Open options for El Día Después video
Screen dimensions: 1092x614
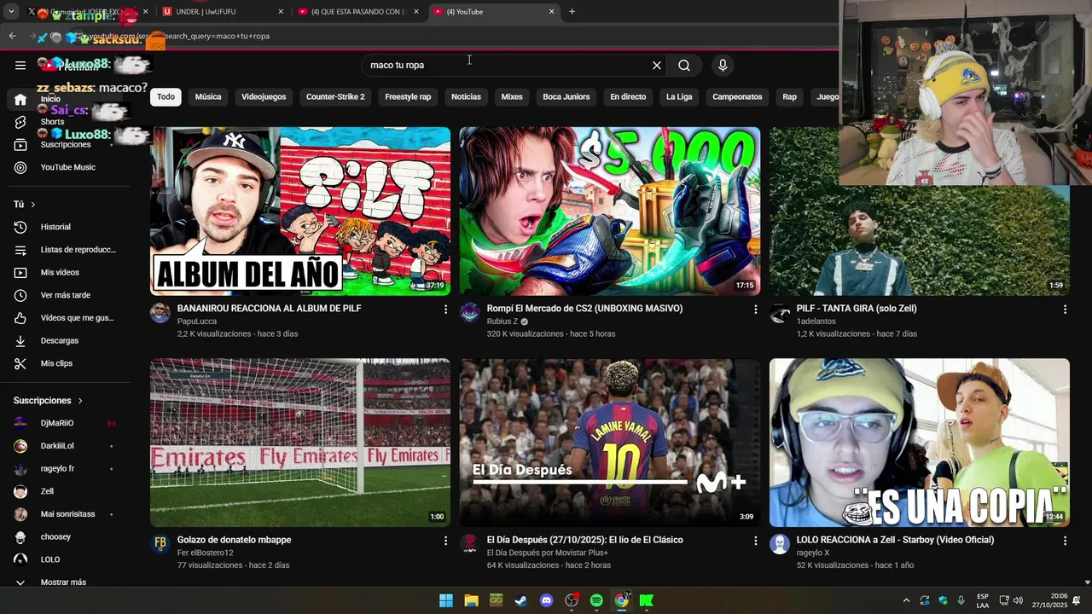tap(755, 541)
